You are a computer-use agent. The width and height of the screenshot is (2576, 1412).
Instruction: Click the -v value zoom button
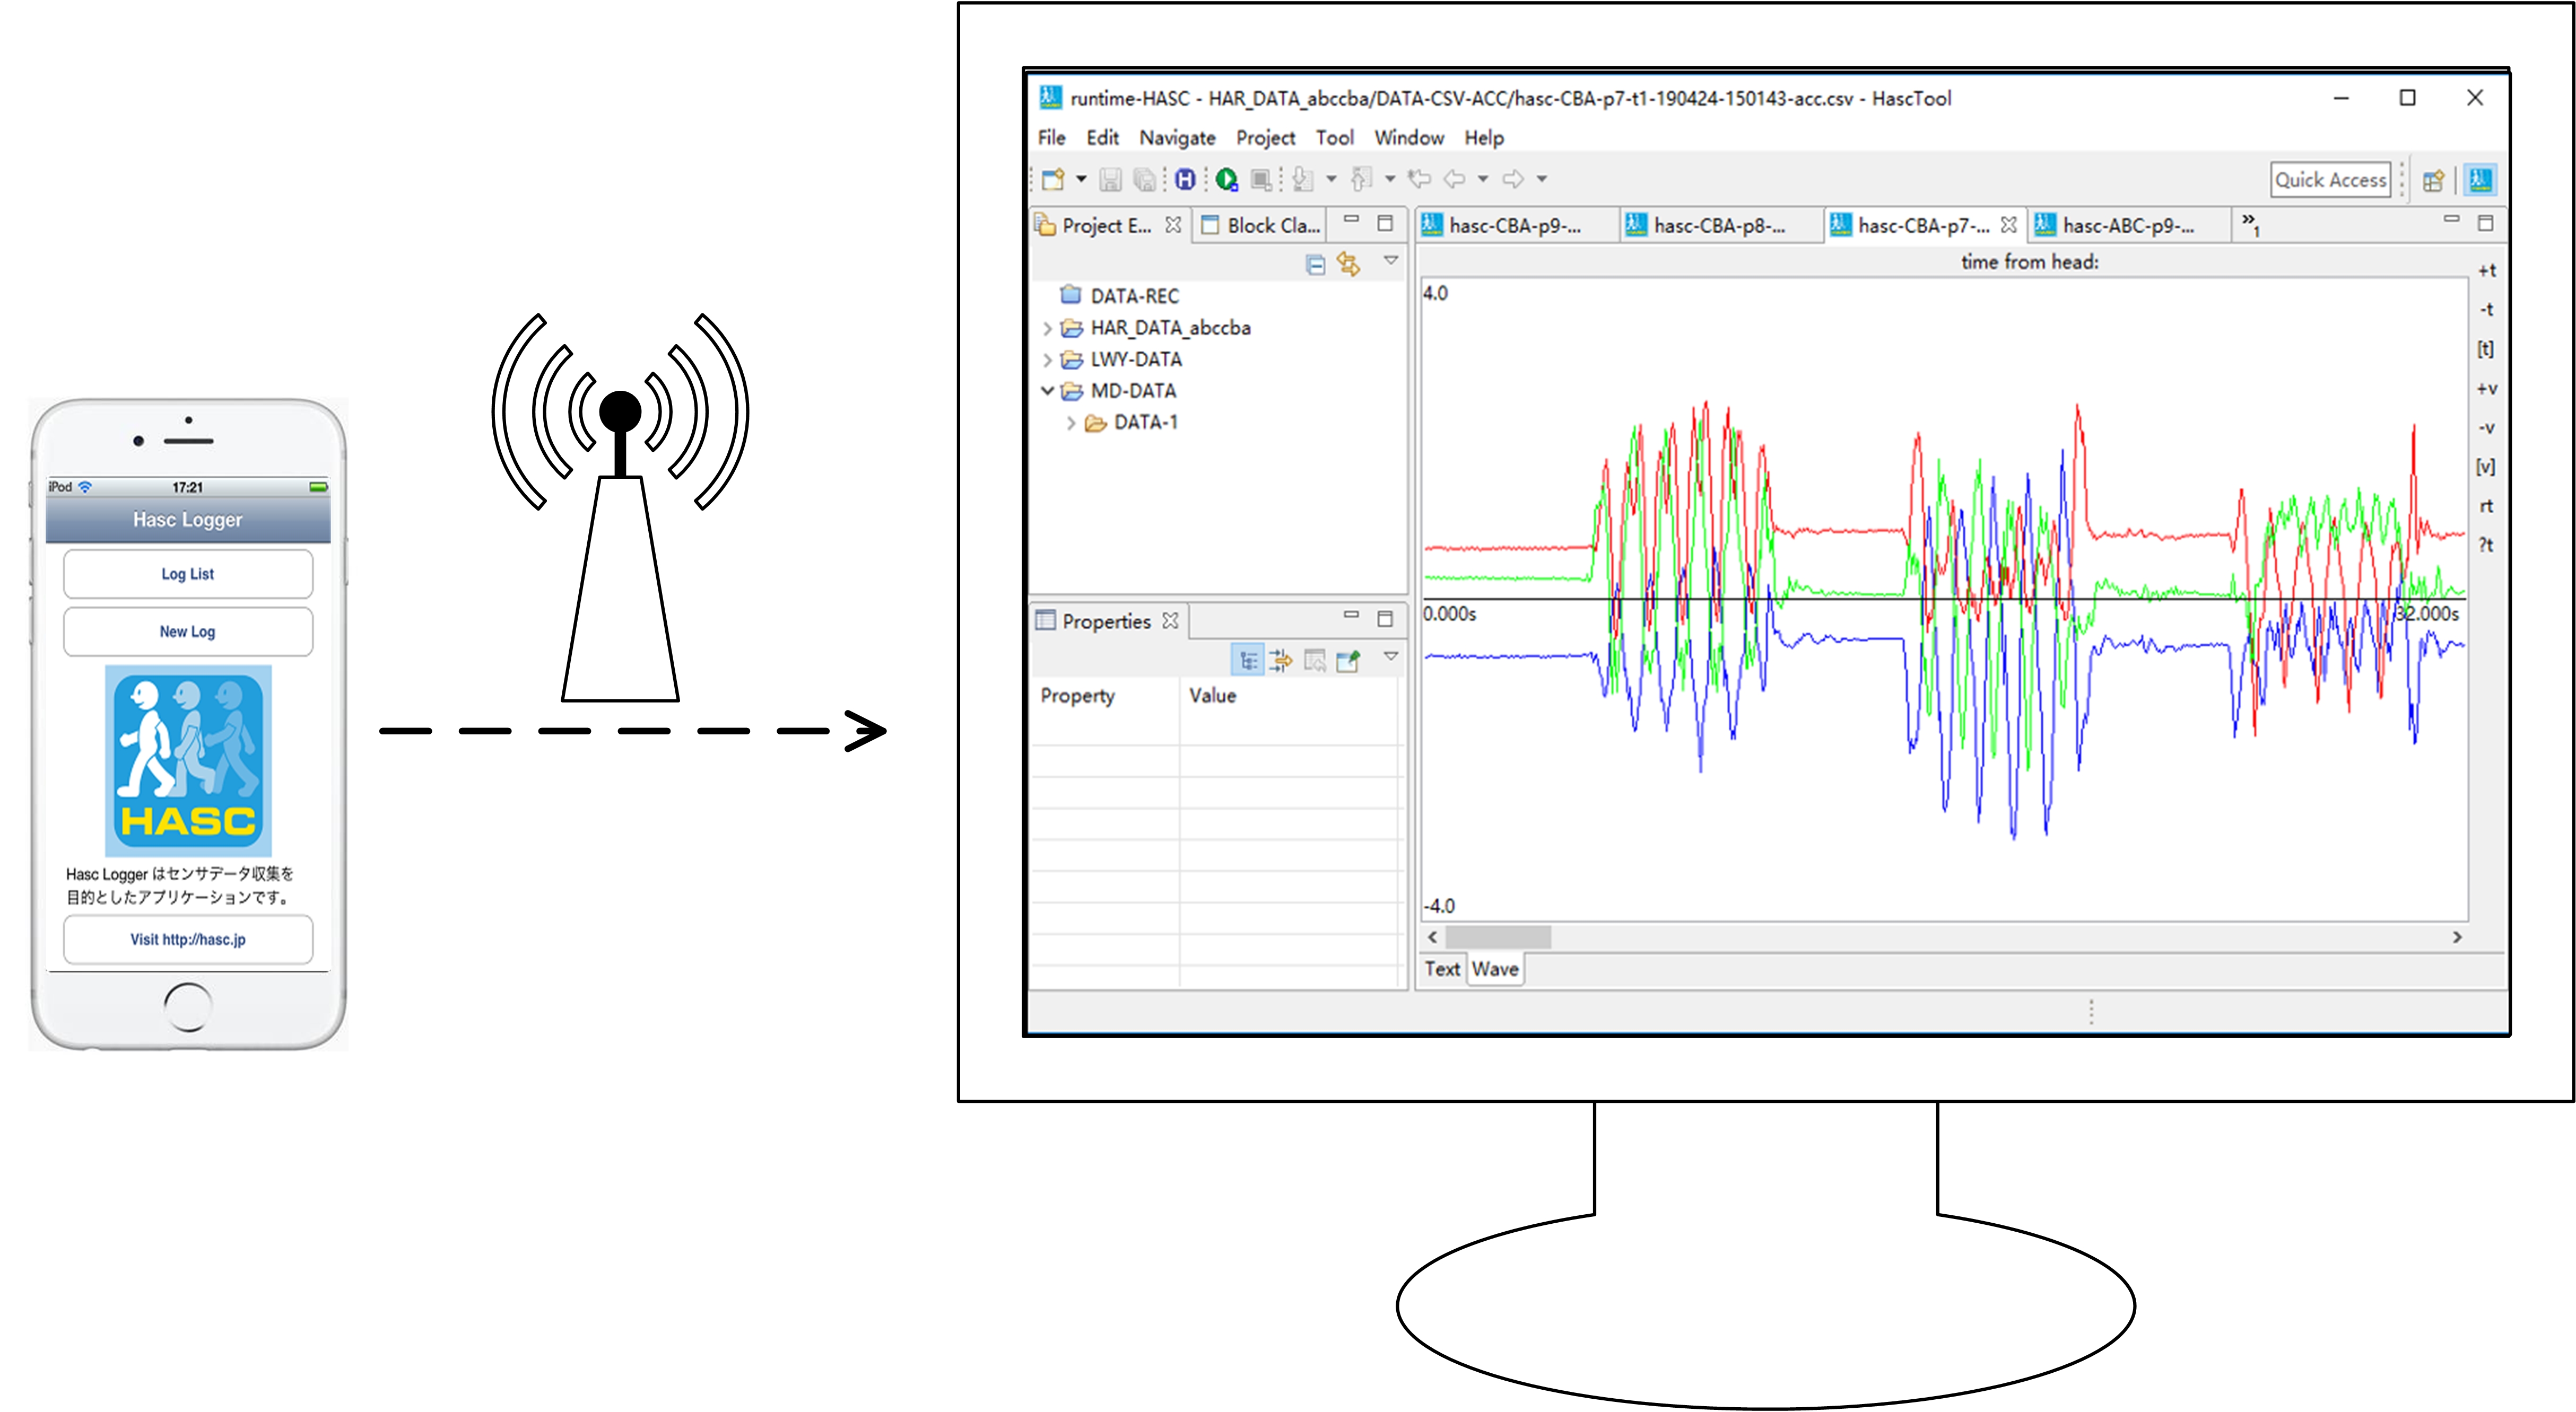2486,428
